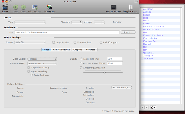Click the Pause toolbar icon
Viewport: 185px width, 114px height.
(x=23, y=7)
